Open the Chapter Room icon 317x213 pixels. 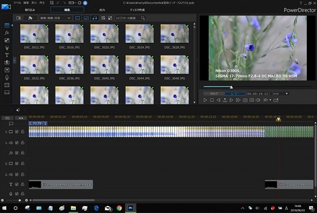pos(7,85)
